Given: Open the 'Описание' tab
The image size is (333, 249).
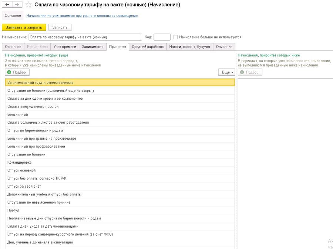Looking at the screenshot, I should [224, 47].
